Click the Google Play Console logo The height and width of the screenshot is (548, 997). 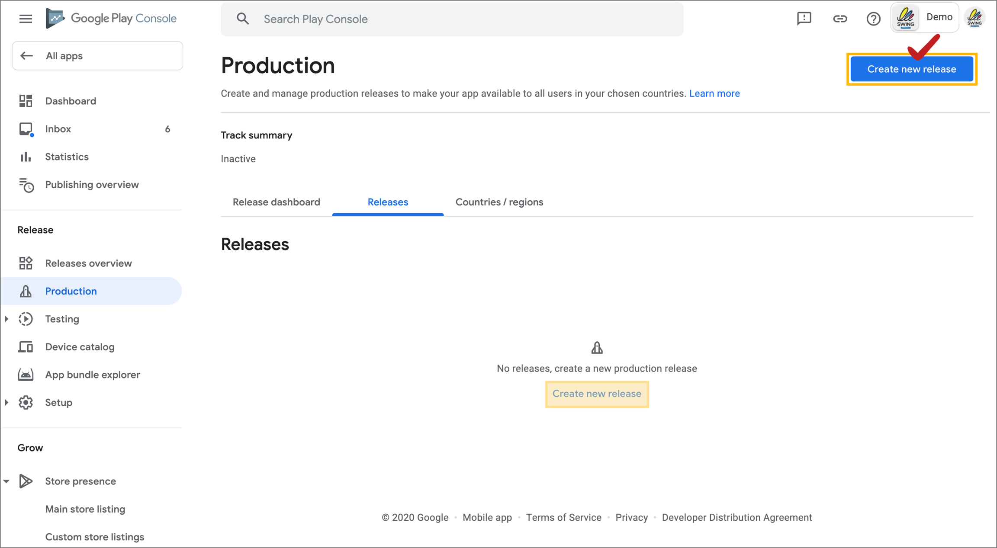(x=112, y=19)
